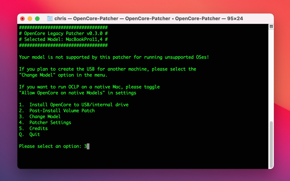The height and width of the screenshot is (181, 290).
Task: Click the top row of hash characters
Action: pyautogui.click(x=63, y=28)
